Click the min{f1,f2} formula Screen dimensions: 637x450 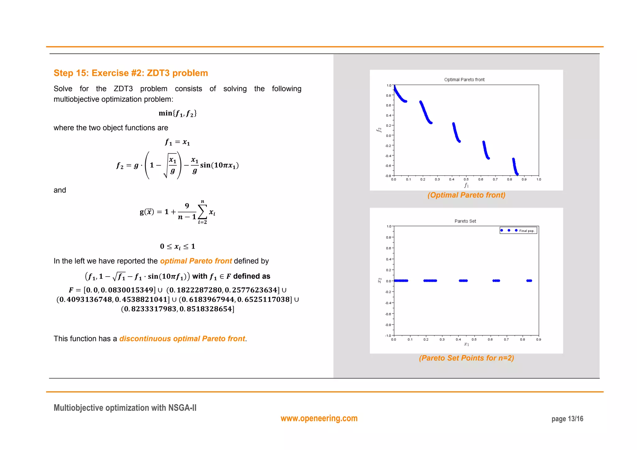pos(178,113)
